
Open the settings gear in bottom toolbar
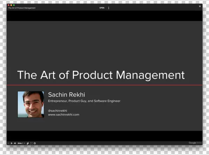tap(34, 143)
